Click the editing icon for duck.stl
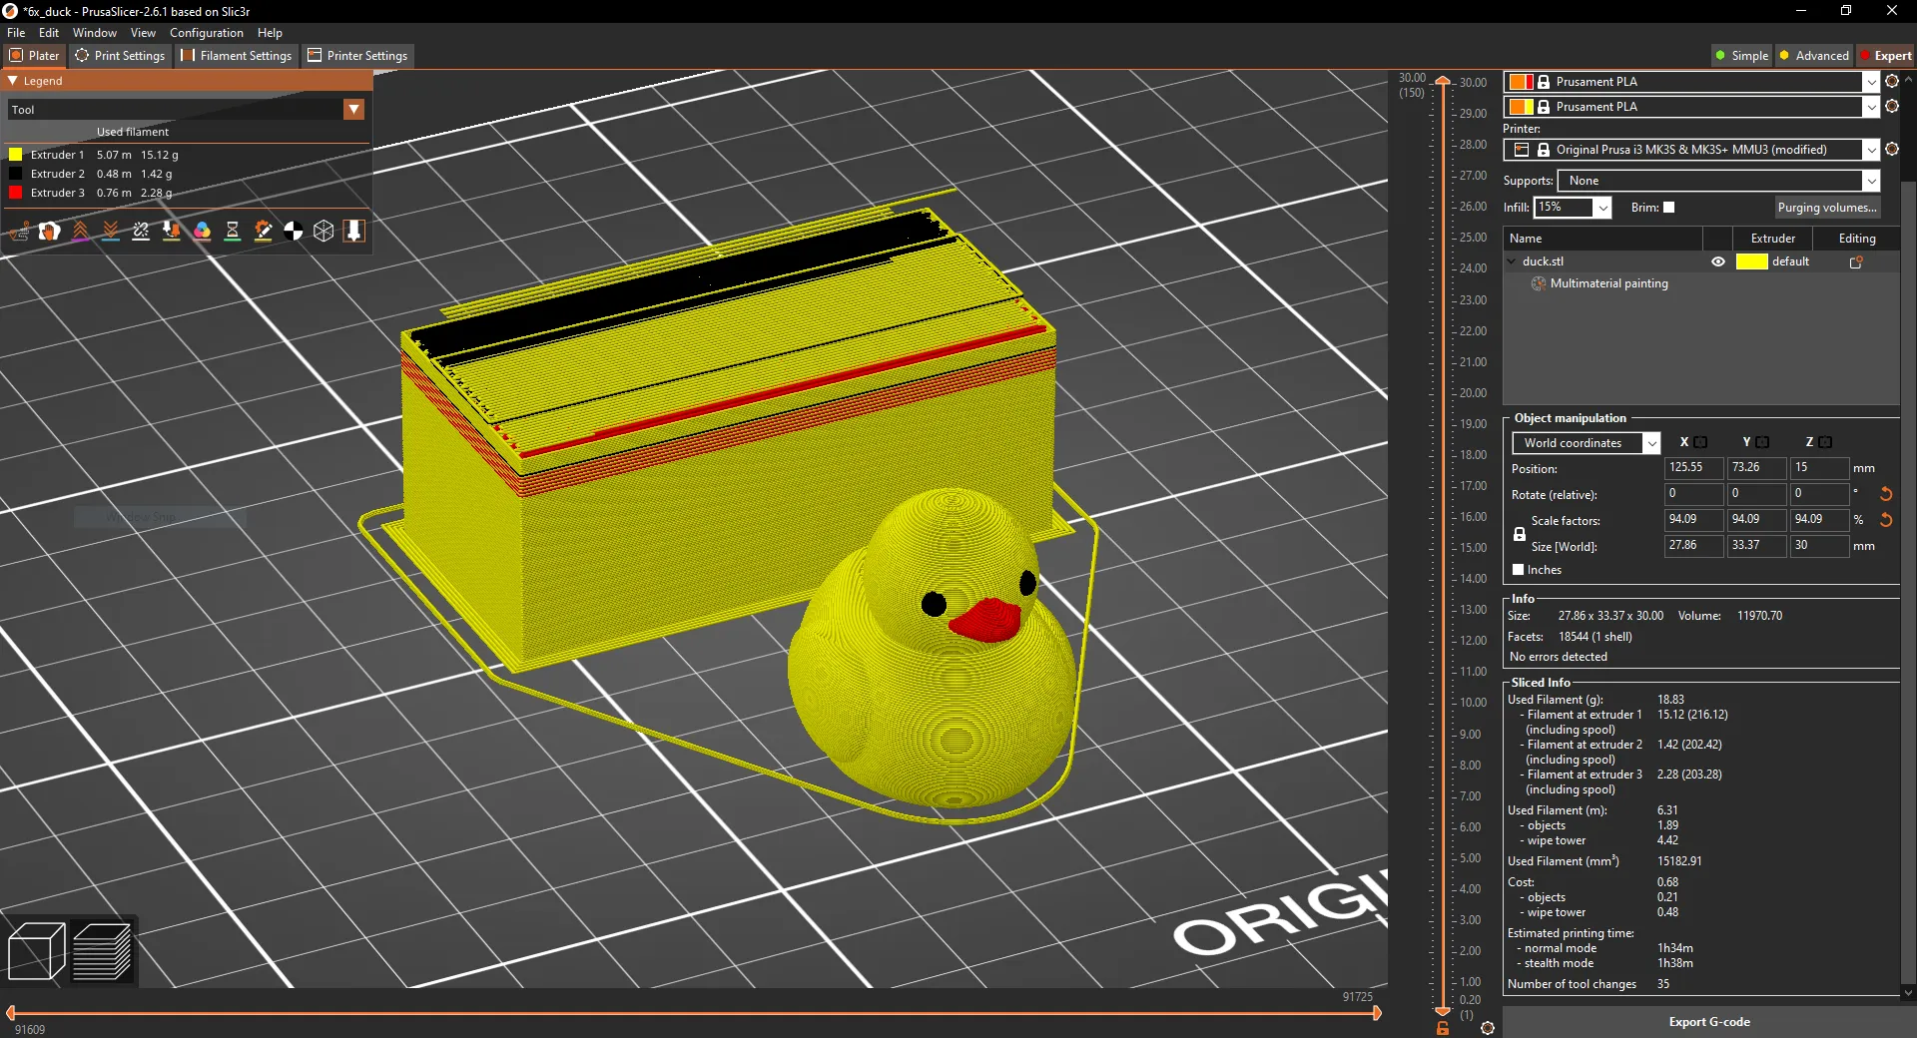Viewport: 1917px width, 1038px height. 1856,262
